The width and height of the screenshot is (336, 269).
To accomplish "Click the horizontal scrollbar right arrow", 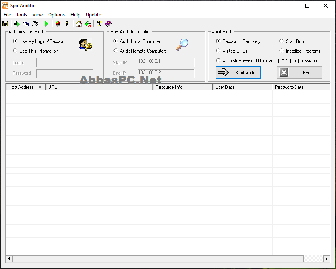I will (x=326, y=259).
